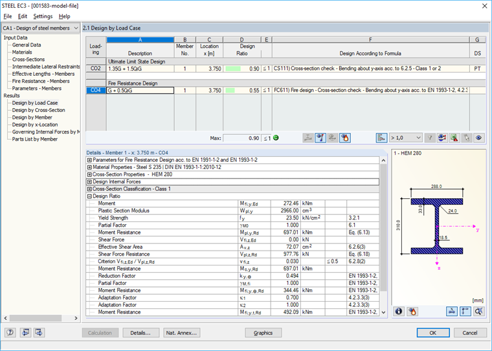The width and height of the screenshot is (492, 351).
Task: Go to previous table window icon
Action: (25, 332)
